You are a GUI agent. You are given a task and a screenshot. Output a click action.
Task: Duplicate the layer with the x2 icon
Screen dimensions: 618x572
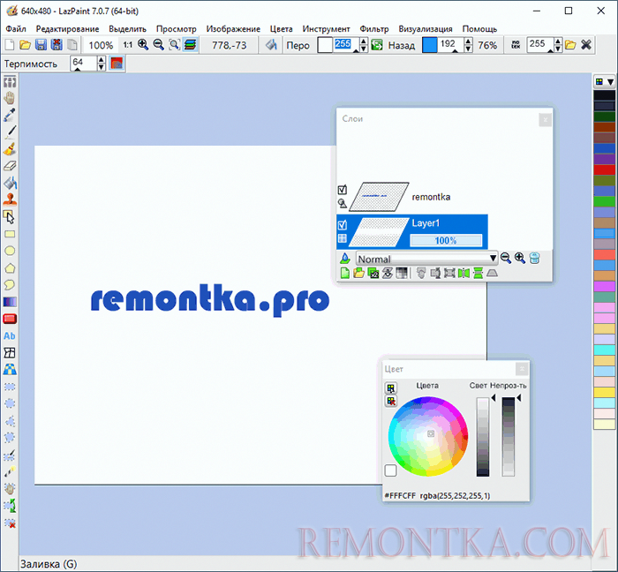tap(373, 273)
